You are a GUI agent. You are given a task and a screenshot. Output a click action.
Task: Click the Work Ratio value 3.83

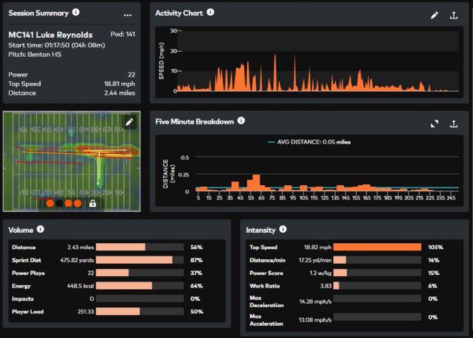coord(326,286)
